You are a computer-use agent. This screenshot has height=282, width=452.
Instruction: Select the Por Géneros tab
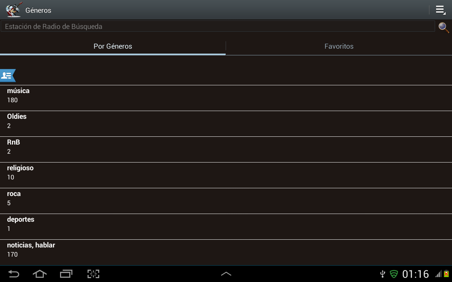coord(113,46)
